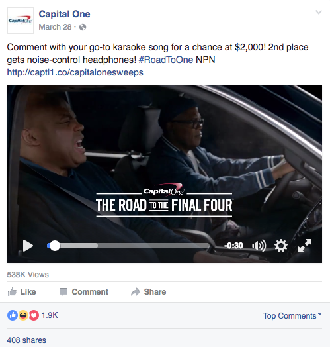Open video quality settings gear
The height and width of the screenshot is (347, 330).
tap(281, 246)
